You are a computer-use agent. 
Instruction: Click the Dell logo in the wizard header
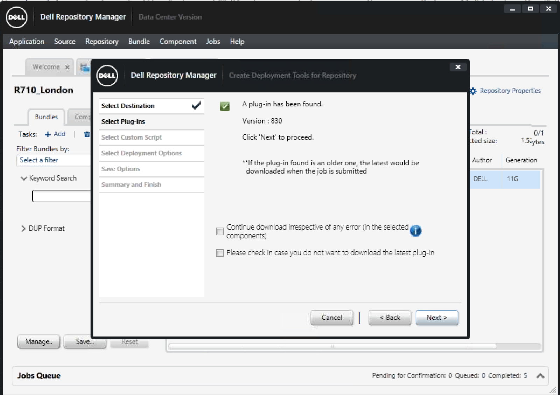[x=107, y=75]
